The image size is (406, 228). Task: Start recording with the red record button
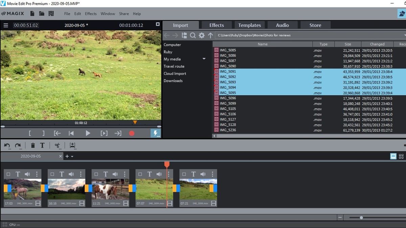132,133
